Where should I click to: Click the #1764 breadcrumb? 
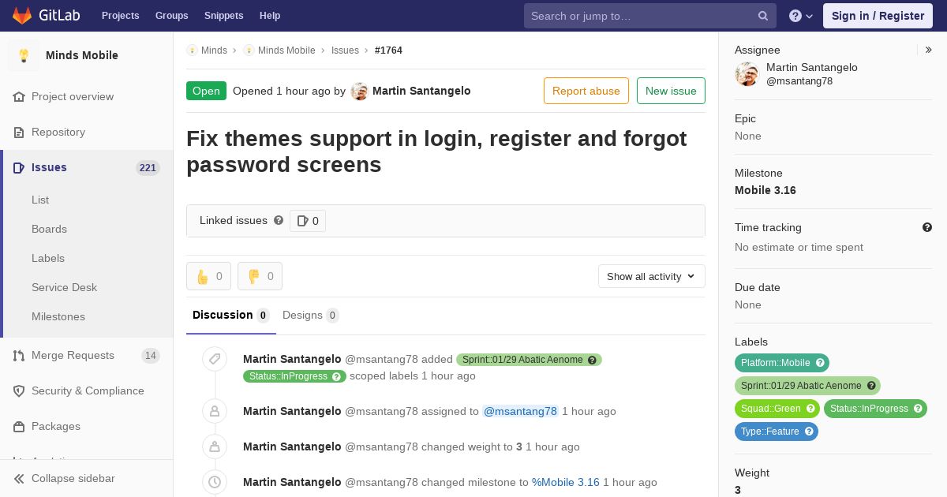tap(388, 50)
